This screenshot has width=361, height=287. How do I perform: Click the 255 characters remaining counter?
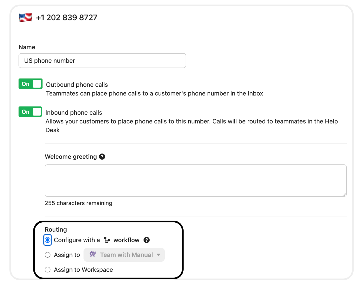pos(78,203)
